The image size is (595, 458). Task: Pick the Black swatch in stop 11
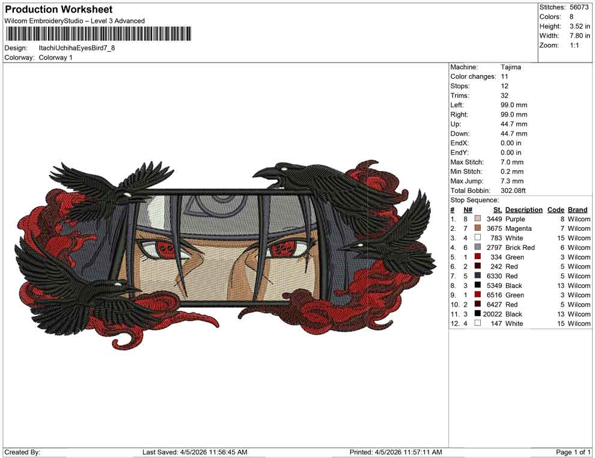click(x=477, y=313)
